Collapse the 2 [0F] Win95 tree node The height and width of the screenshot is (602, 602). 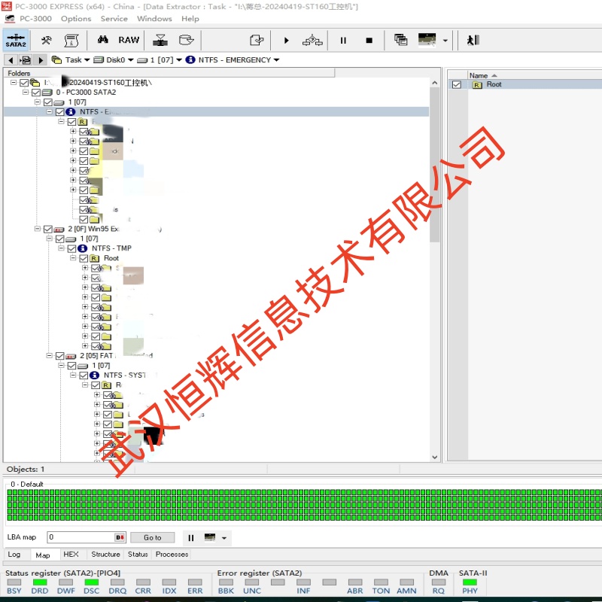pos(37,229)
